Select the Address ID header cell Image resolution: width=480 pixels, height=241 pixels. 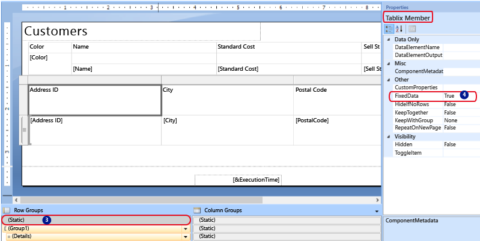(94, 100)
